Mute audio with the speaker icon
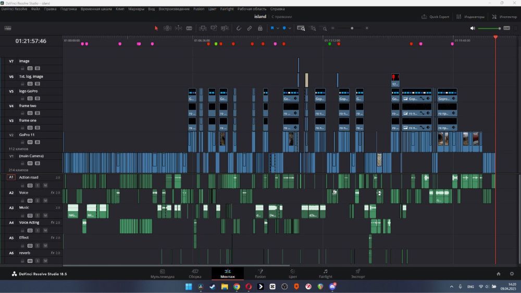 click(x=473, y=28)
